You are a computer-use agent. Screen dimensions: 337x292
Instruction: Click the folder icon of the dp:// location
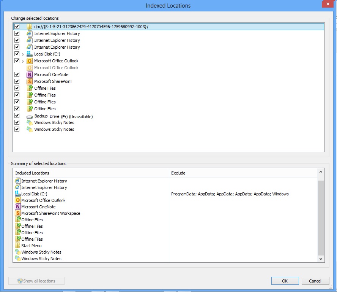click(30, 27)
